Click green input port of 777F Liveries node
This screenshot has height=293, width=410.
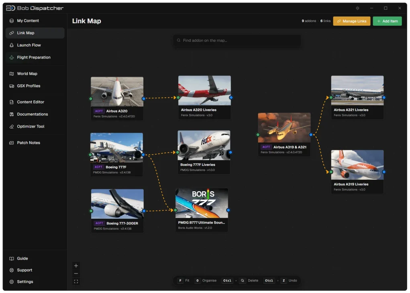(x=178, y=152)
